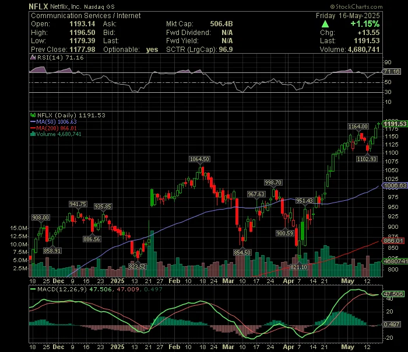Click the 998.70 high annotation

pyautogui.click(x=273, y=183)
